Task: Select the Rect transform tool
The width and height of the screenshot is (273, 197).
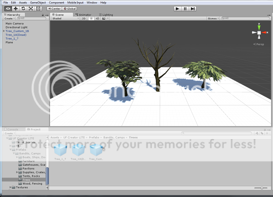Action: coord(38,9)
